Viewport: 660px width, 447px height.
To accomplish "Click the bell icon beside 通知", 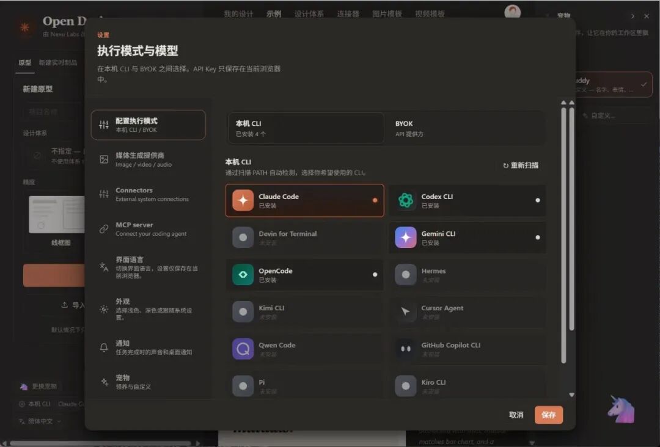I will [x=103, y=347].
